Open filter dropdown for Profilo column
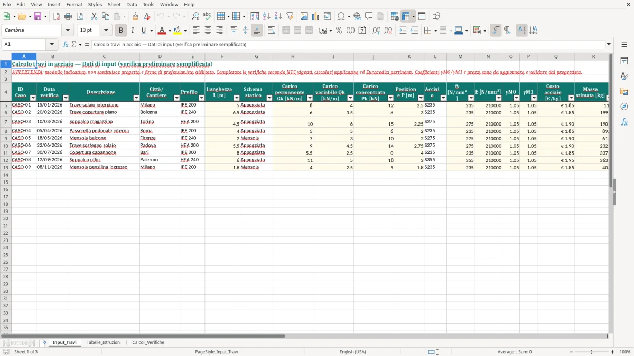This screenshot has height=356, width=634. tap(201, 98)
